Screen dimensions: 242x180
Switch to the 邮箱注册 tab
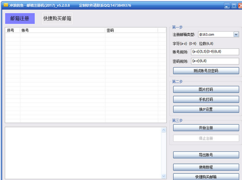pyautogui.click(x=20, y=18)
